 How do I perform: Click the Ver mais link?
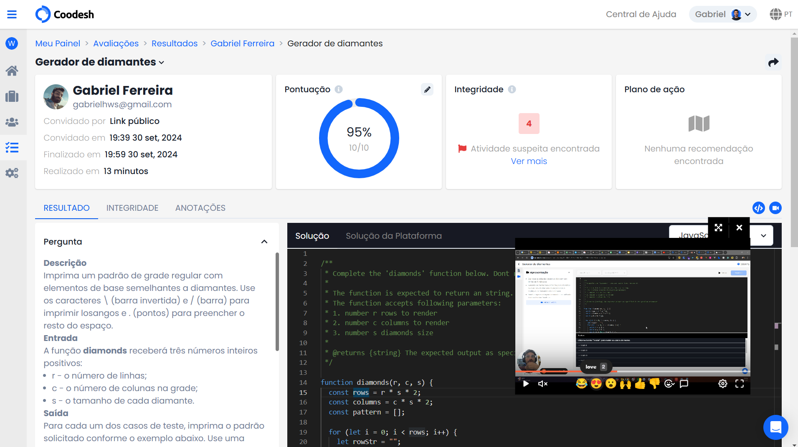coord(529,161)
